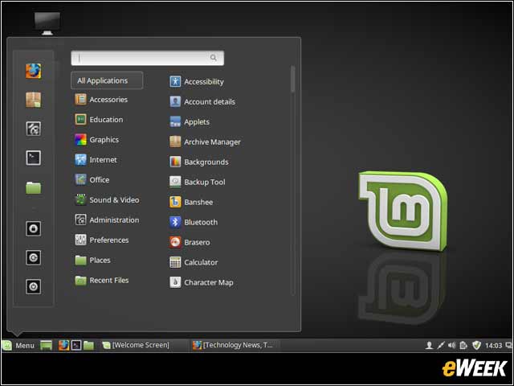This screenshot has height=386, width=514.
Task: Click the Show Desktop icon in panel
Action: (x=47, y=345)
